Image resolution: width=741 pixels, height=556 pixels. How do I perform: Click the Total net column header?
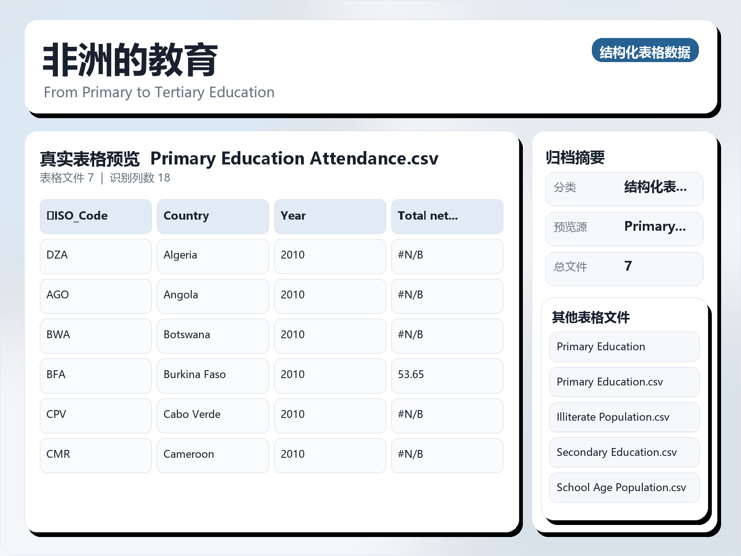coord(447,216)
